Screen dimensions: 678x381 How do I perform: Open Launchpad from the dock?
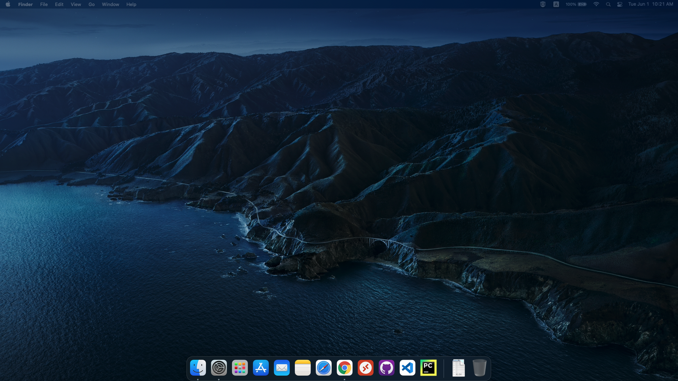240,368
